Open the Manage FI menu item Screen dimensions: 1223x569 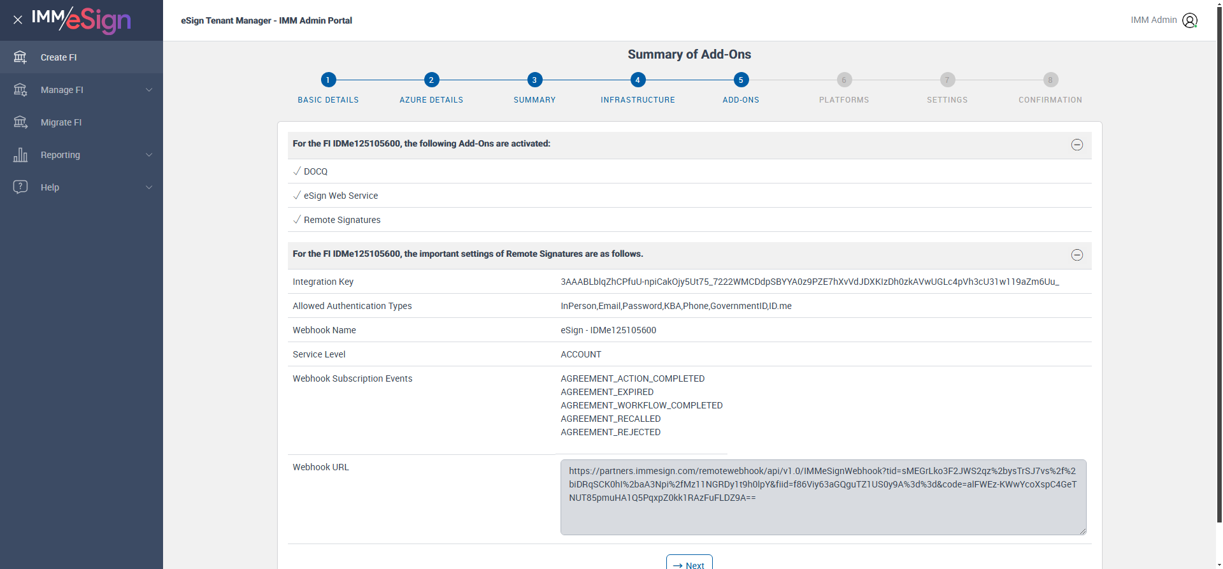82,90
